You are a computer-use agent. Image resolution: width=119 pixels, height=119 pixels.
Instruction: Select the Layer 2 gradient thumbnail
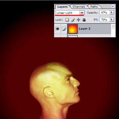pyautogui.click(x=73, y=29)
